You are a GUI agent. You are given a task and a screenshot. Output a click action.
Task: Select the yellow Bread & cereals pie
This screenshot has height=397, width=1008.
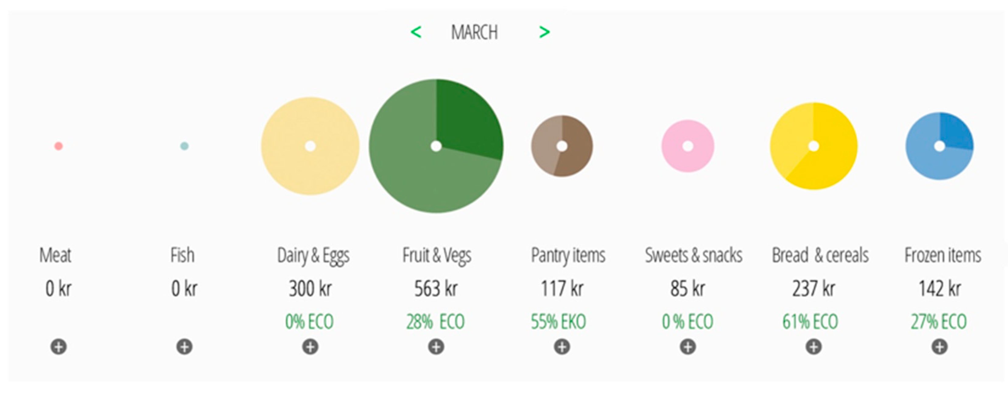813,146
